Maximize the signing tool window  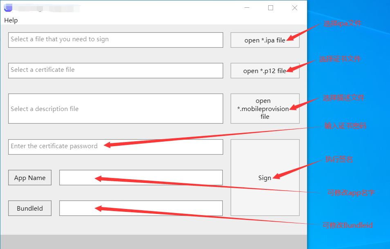pyautogui.click(x=271, y=8)
